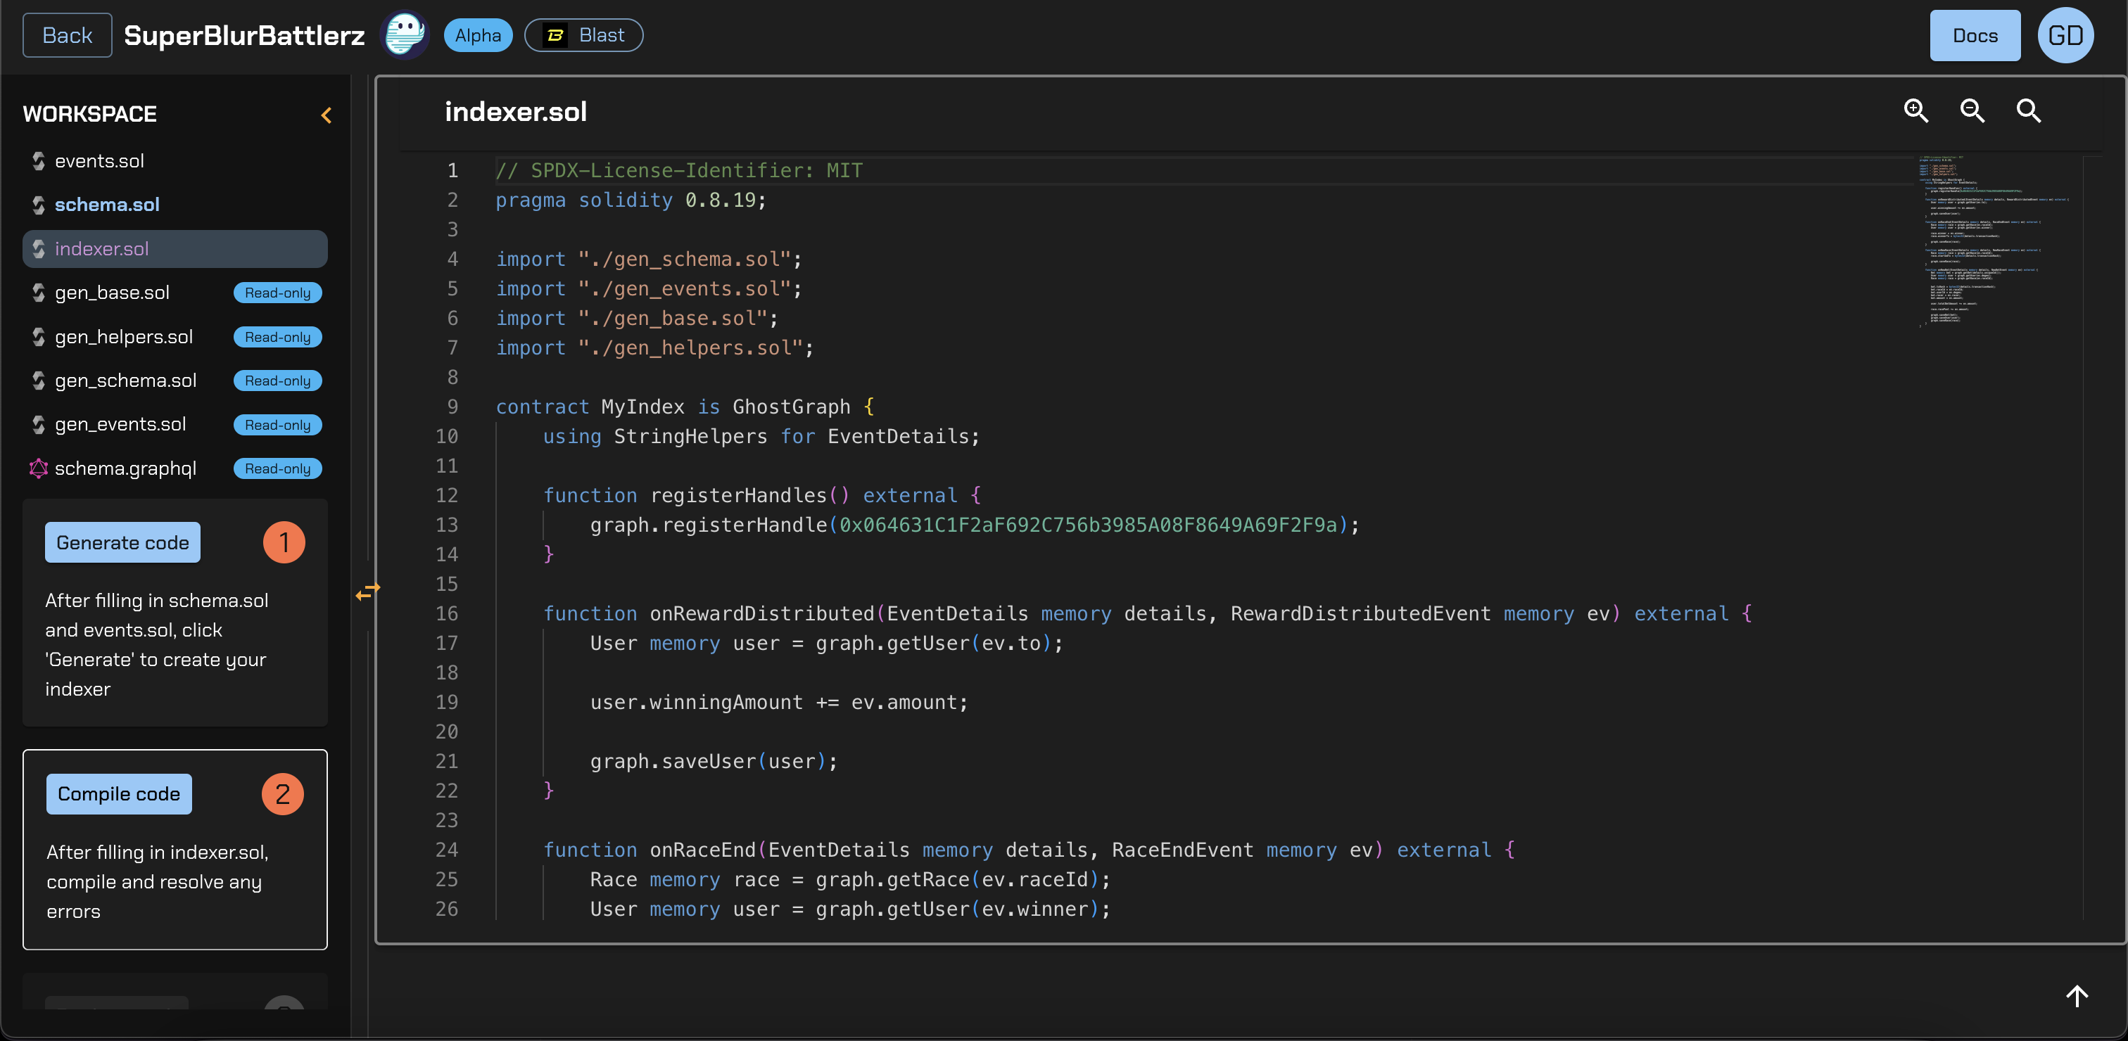Image resolution: width=2128 pixels, height=1041 pixels.
Task: Click the orange panel resize arrows handle
Action: tap(367, 590)
